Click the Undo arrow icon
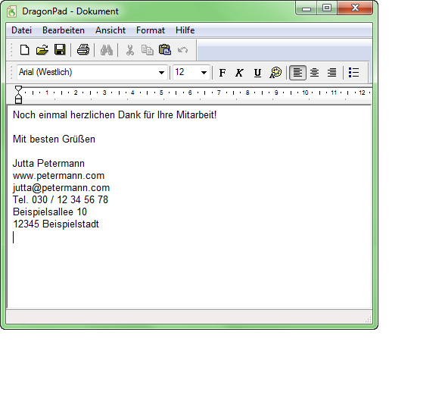 click(182, 50)
